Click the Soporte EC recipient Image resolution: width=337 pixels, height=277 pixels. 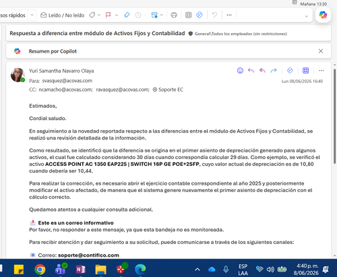(x=168, y=90)
